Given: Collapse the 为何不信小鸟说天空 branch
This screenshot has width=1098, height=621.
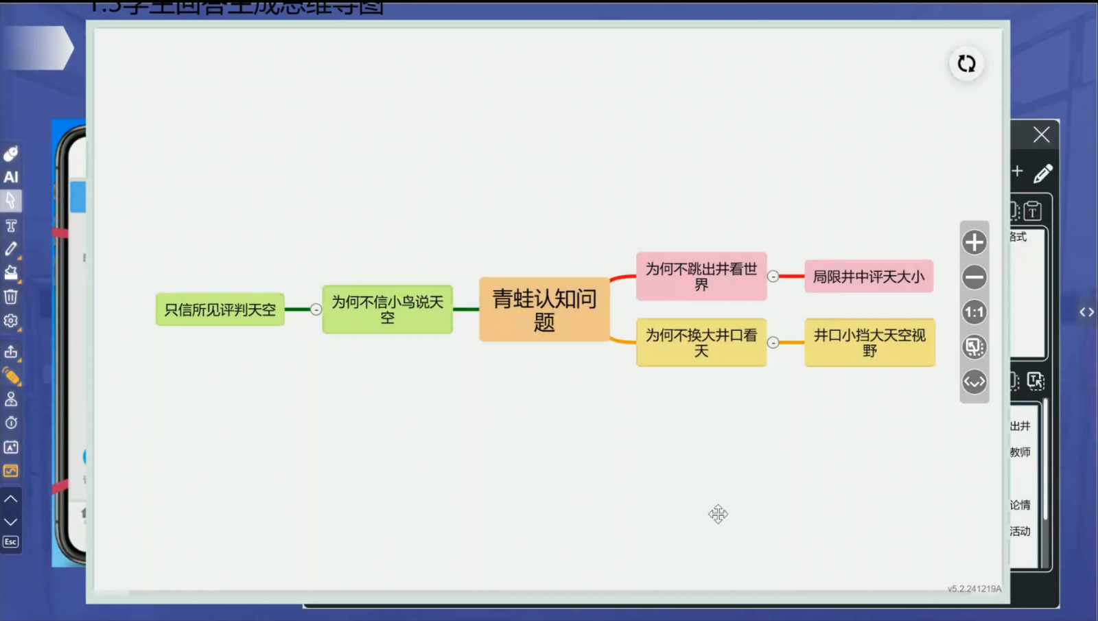Looking at the screenshot, I should click(x=316, y=309).
